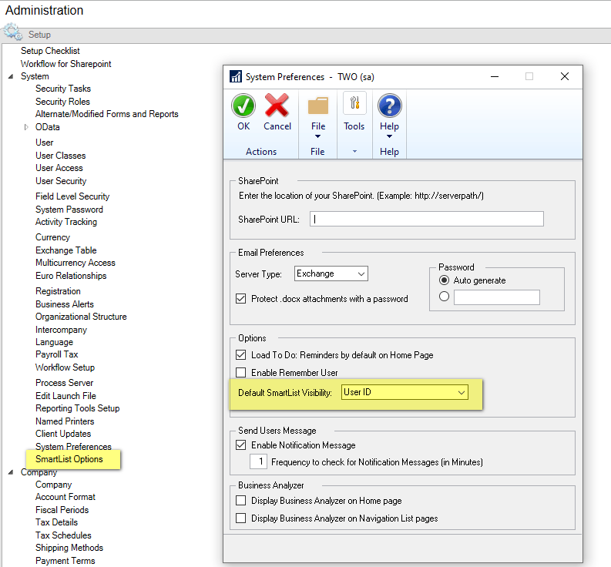Image resolution: width=611 pixels, height=567 pixels.
Task: Expand the Tools group dropdown arrow
Action: (354, 151)
